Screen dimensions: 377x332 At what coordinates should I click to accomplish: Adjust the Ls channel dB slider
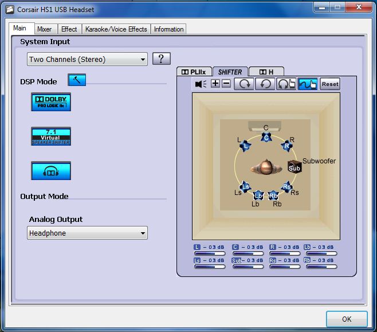pyautogui.click(x=210, y=267)
